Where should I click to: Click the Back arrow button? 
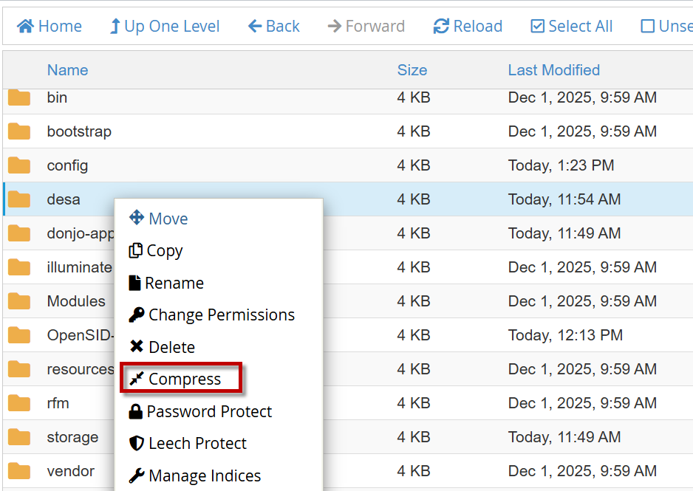[273, 27]
